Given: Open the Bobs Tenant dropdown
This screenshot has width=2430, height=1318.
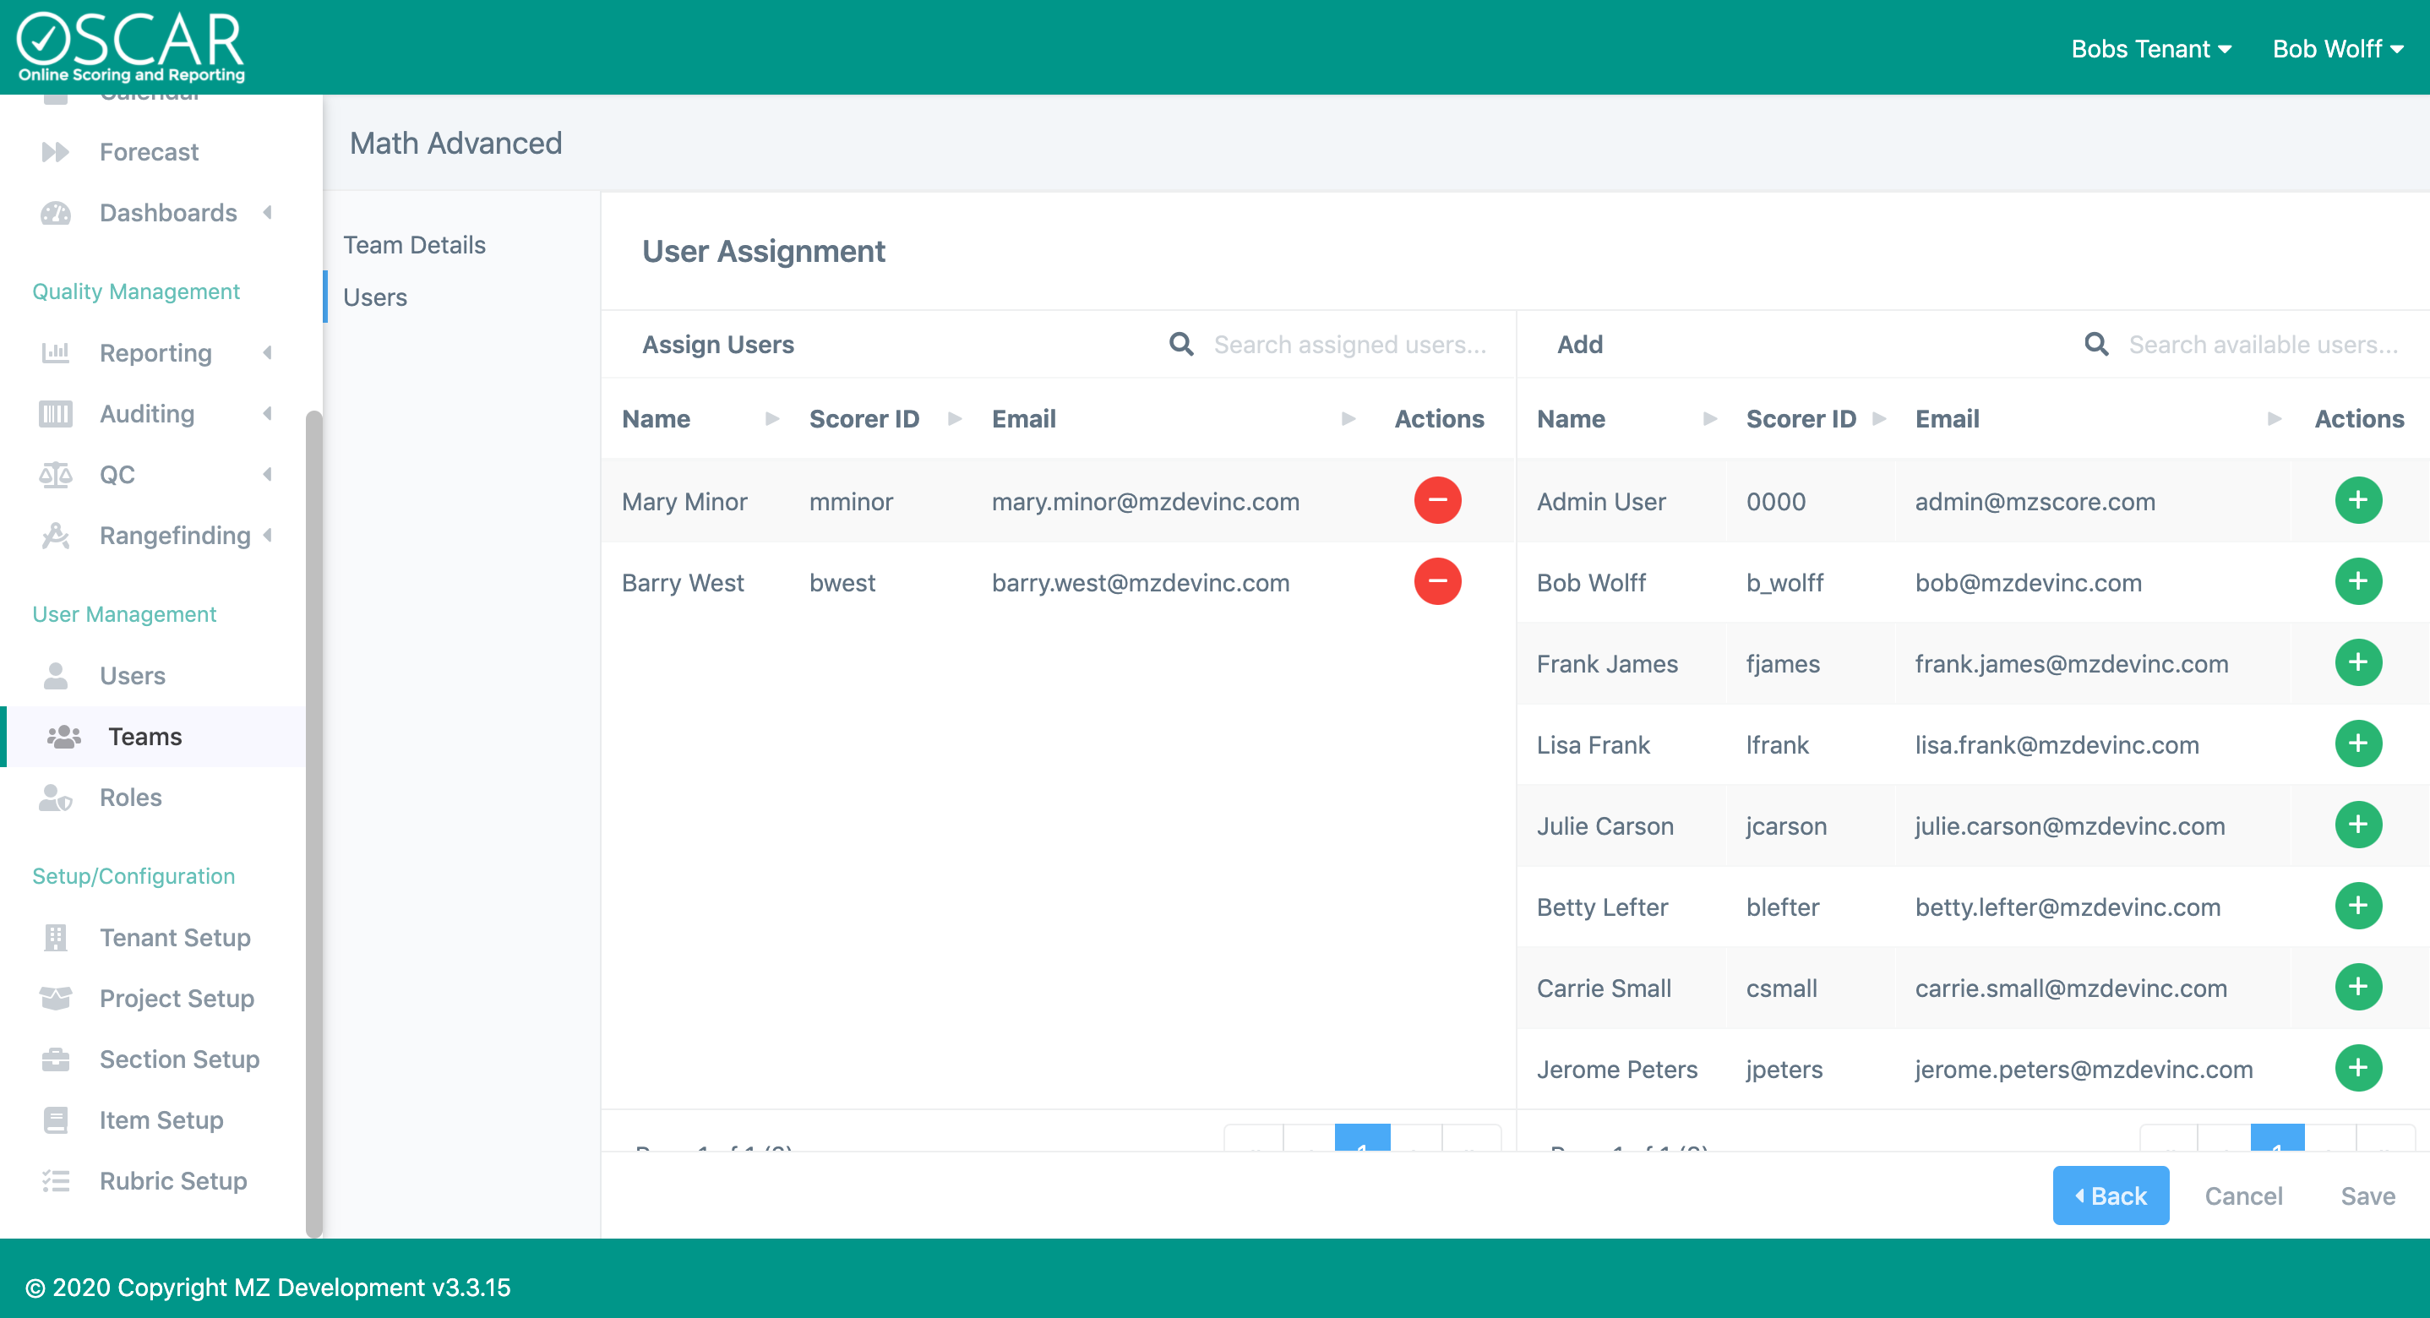Looking at the screenshot, I should point(2149,49).
